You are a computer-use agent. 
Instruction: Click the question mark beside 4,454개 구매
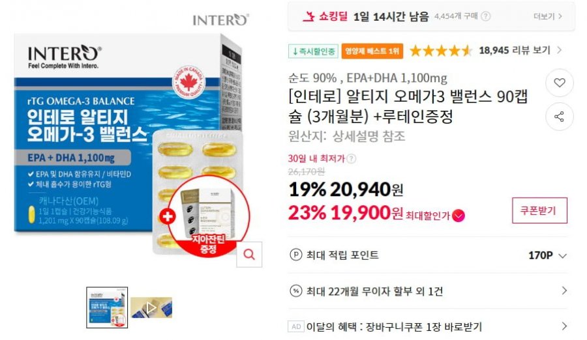(x=485, y=16)
